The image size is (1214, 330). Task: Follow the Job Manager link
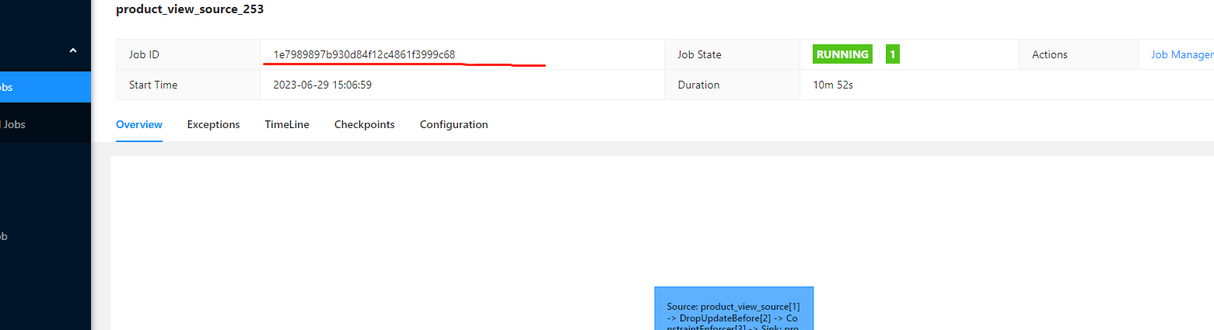(1182, 54)
